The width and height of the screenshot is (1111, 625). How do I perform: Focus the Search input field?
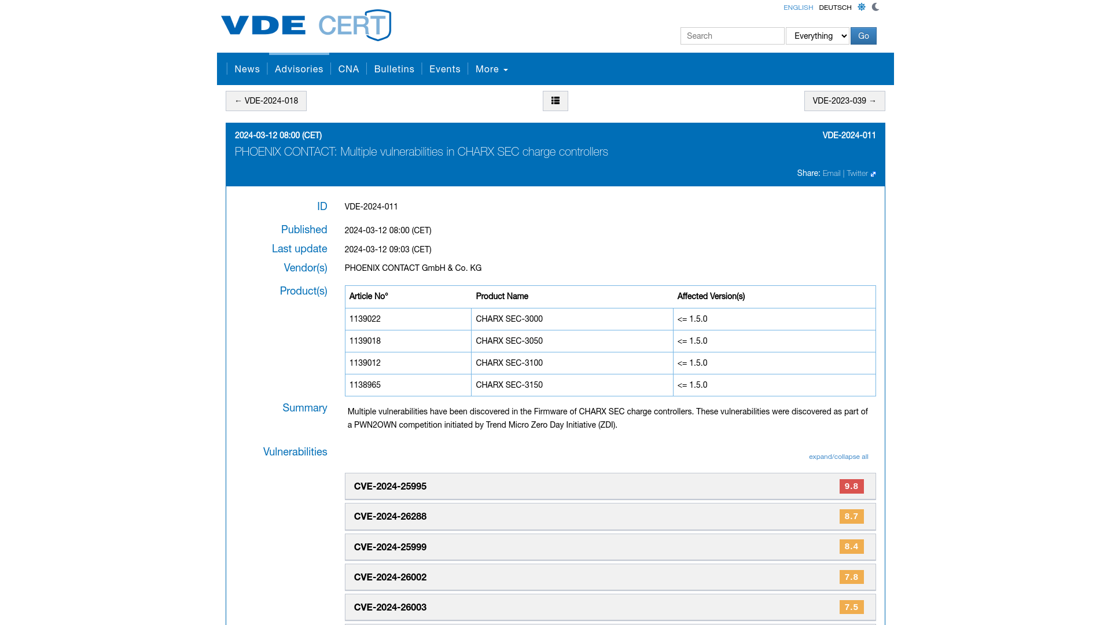(x=732, y=36)
